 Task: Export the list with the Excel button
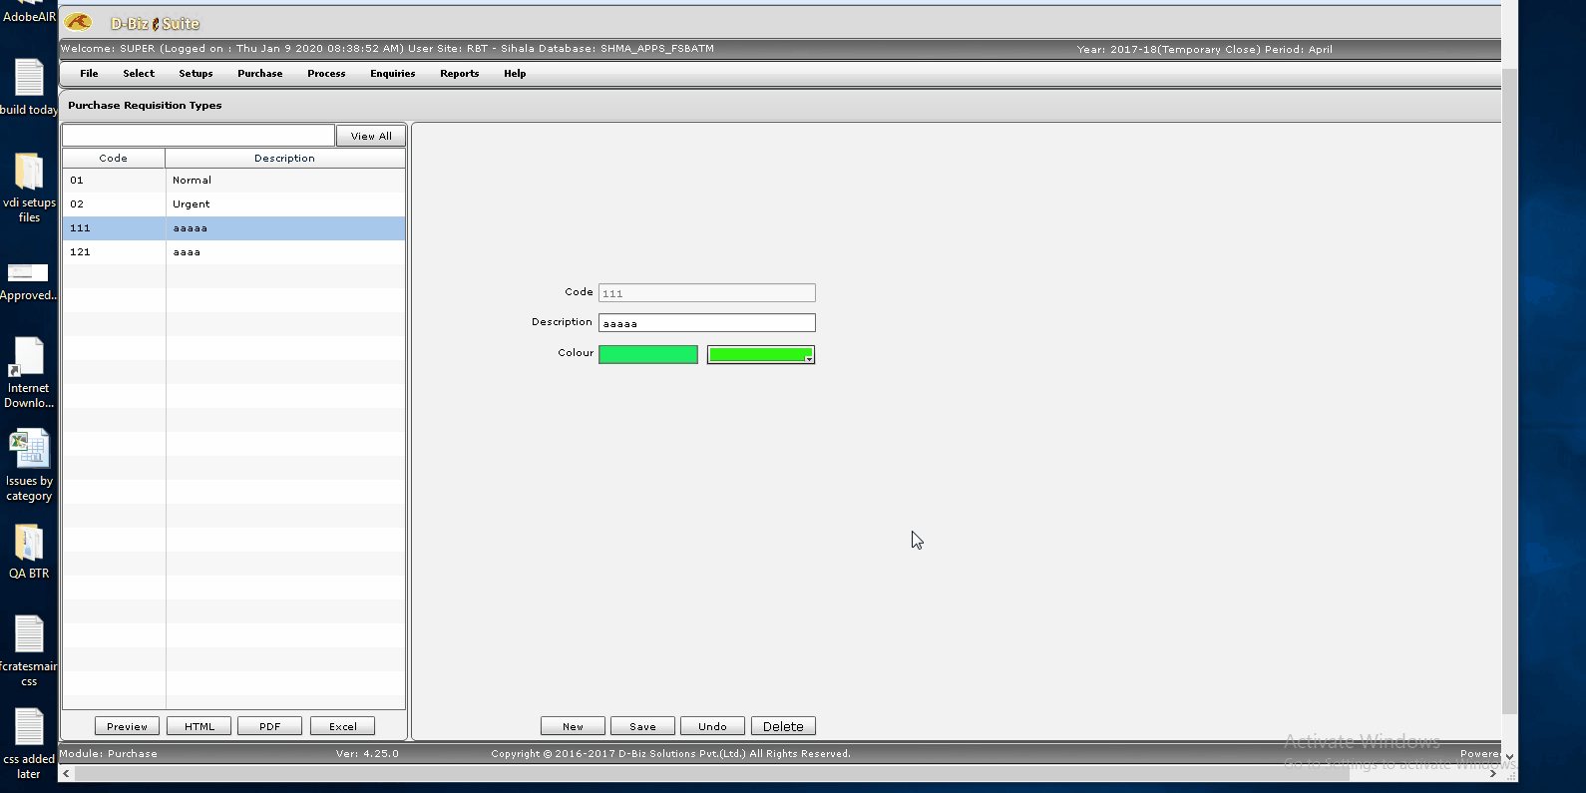click(342, 726)
